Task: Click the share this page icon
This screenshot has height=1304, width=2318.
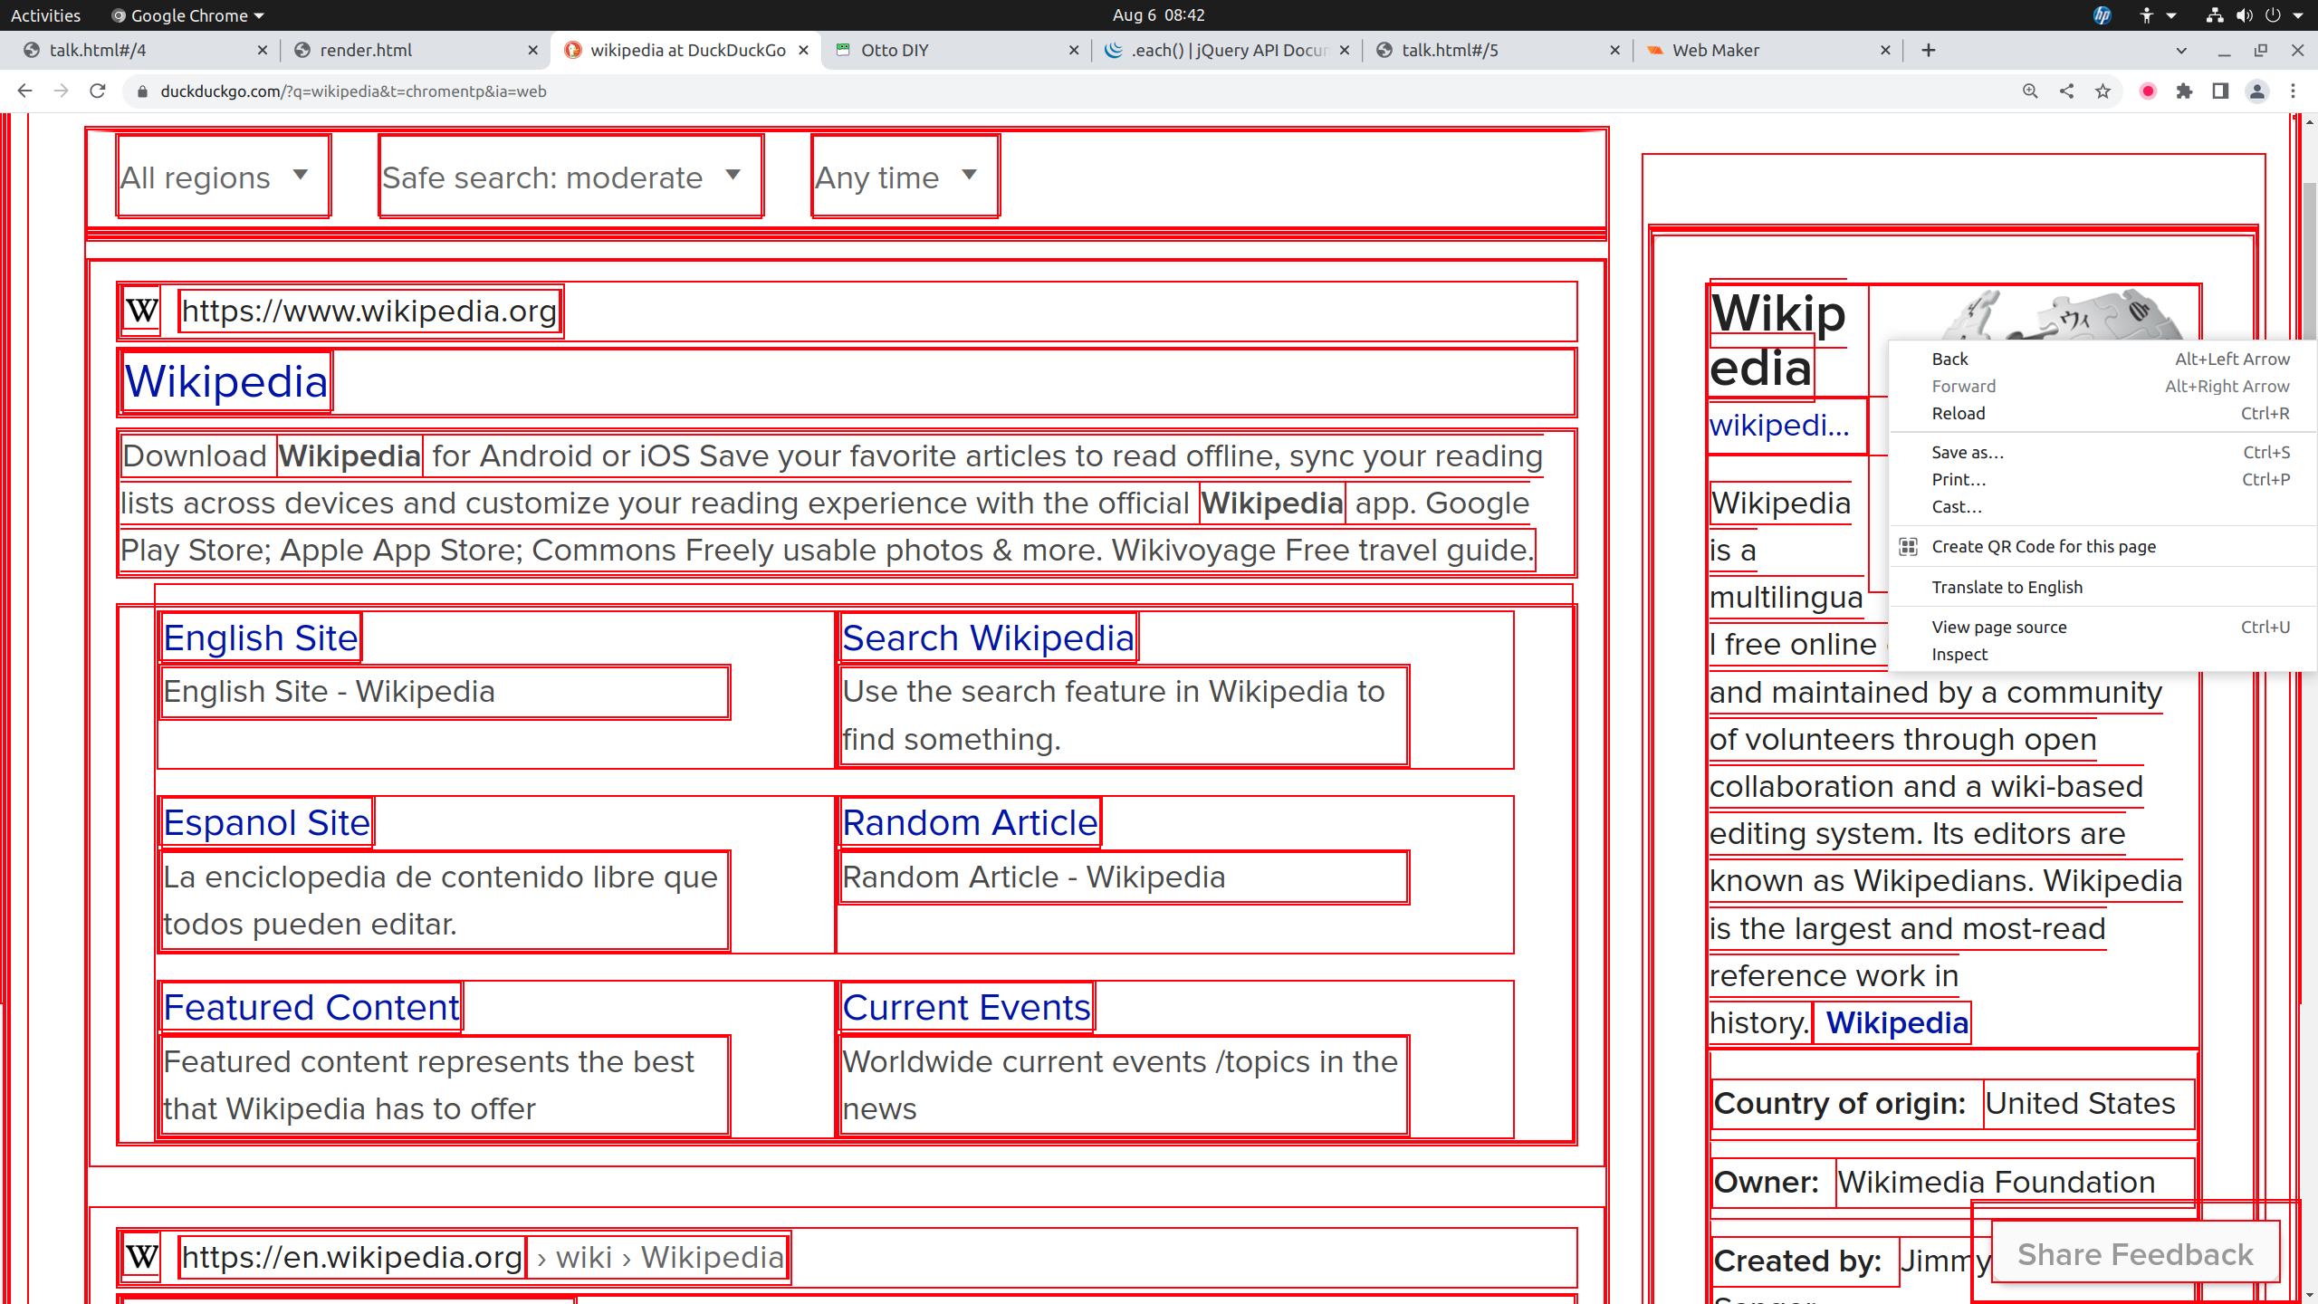Action: (x=2066, y=91)
